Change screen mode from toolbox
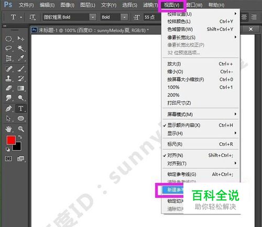This screenshot has height=227, width=262. pos(21,158)
